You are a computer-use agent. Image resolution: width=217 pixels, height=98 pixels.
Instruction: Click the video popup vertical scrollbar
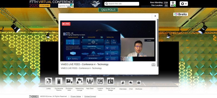tap(158, 43)
